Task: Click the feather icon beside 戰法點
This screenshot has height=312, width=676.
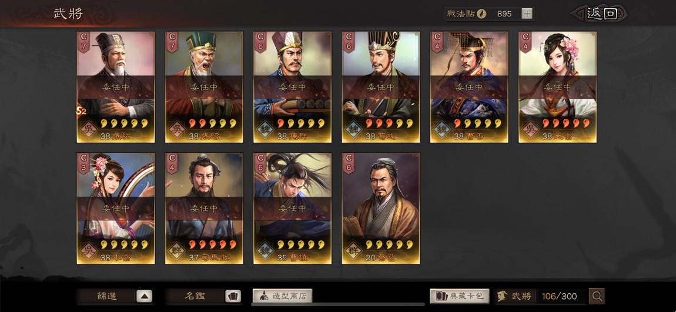Action: click(481, 14)
